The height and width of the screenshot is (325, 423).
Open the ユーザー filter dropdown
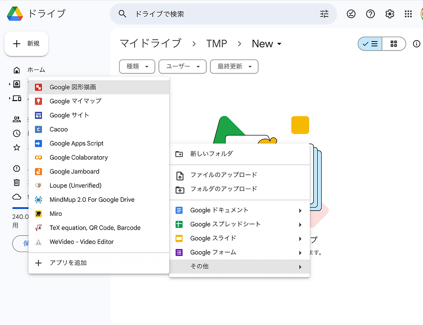point(183,66)
